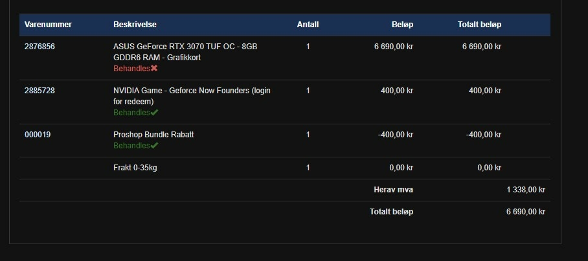The height and width of the screenshot is (261, 588).
Task: Select the red Behandles status text
Action: coord(131,69)
